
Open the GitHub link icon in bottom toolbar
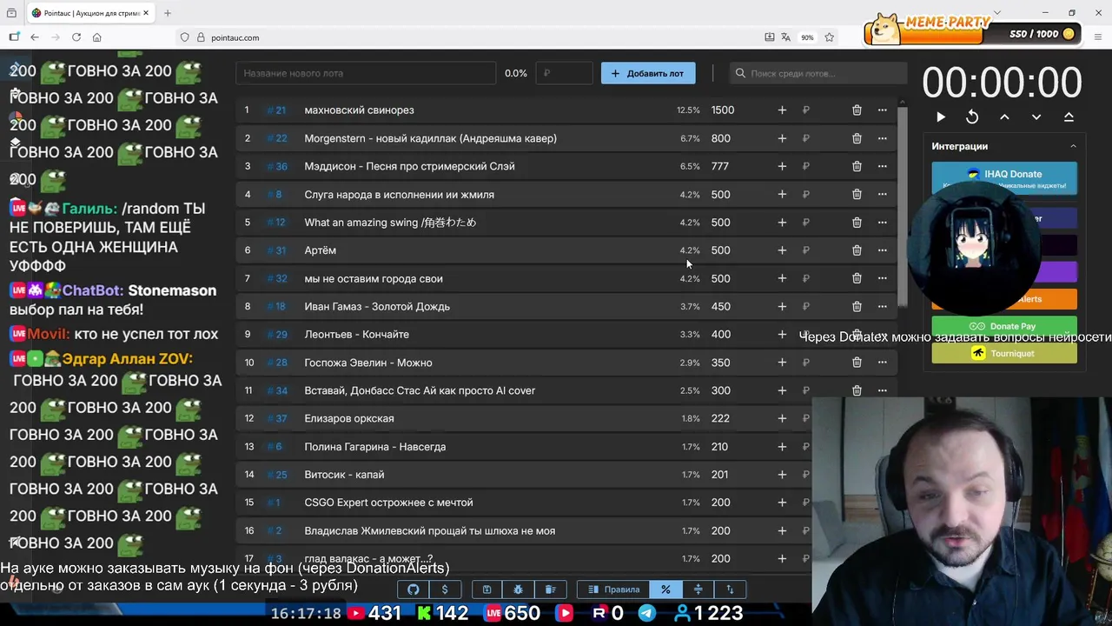[414, 589]
